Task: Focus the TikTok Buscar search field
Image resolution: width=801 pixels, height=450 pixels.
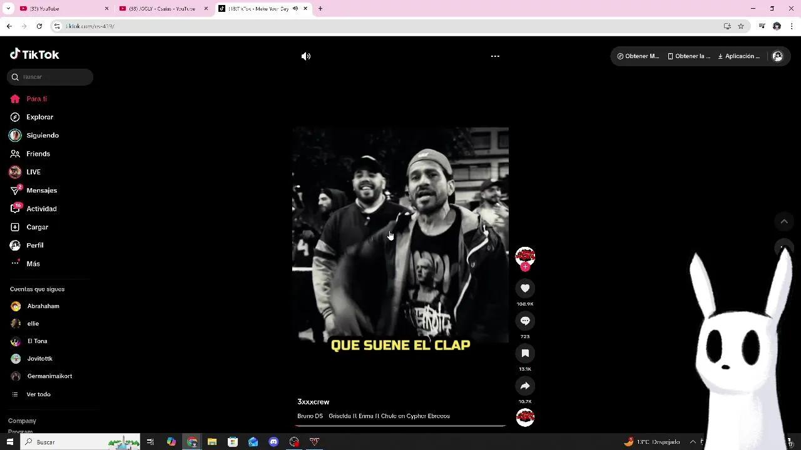Action: coord(55,77)
